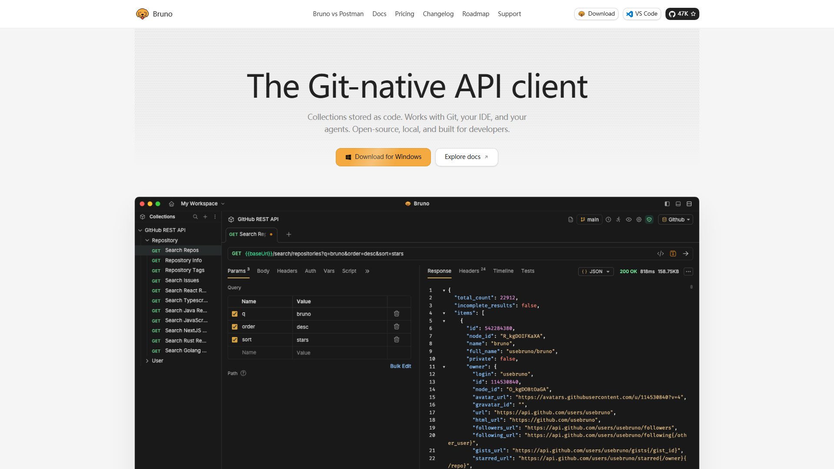
Task: Delete the order query parameter
Action: pos(397,327)
